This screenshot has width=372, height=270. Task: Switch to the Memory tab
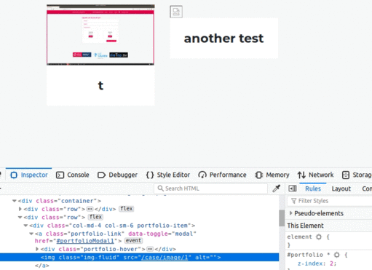point(272,175)
